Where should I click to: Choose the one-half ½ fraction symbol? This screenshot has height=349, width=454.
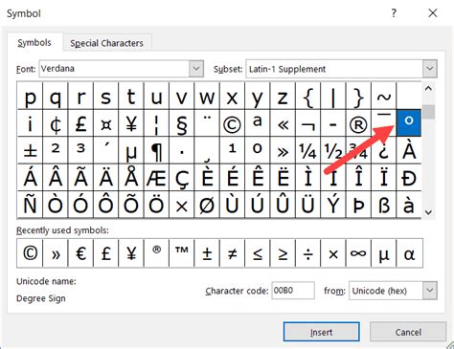point(333,150)
